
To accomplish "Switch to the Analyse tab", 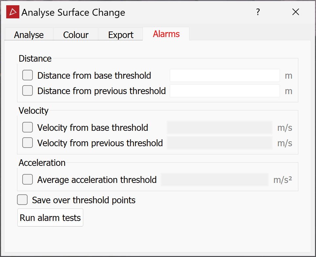I will [29, 35].
